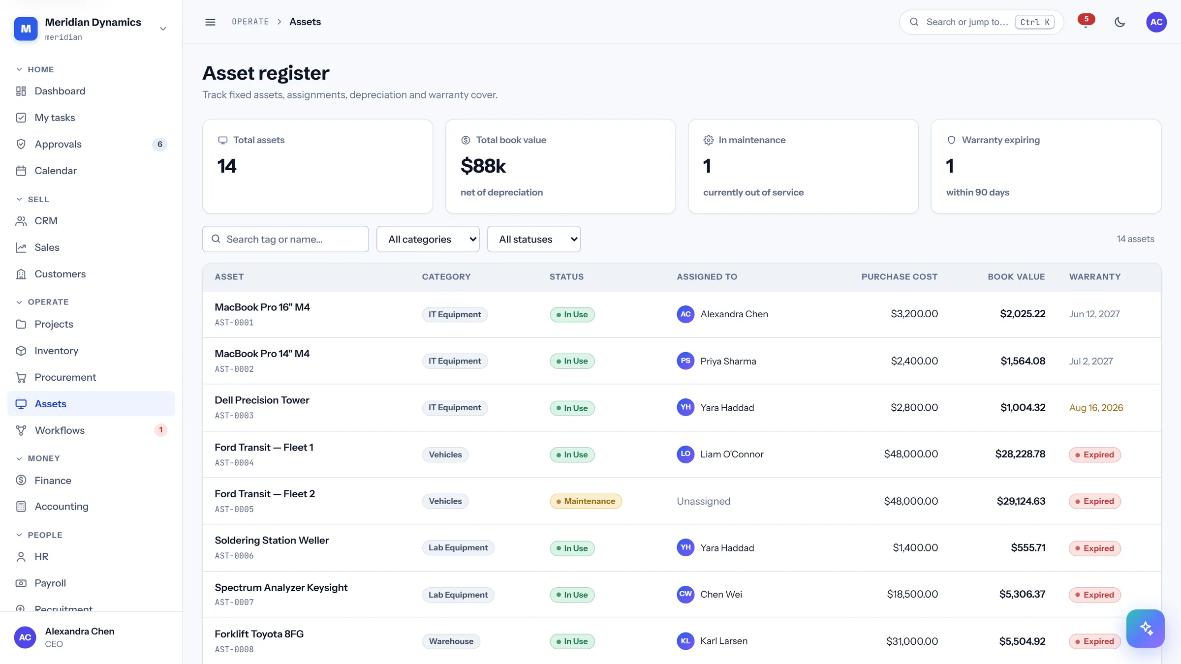Image resolution: width=1181 pixels, height=664 pixels.
Task: Click the Assets monitor icon in sidebar
Action: tap(21, 404)
